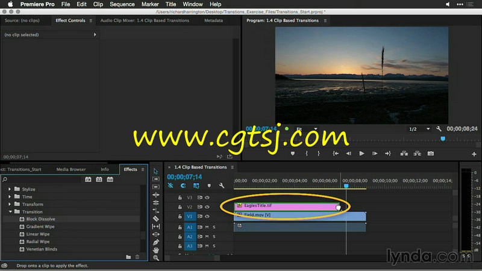Click the Extract button in Program monitor

pyautogui.click(x=417, y=154)
